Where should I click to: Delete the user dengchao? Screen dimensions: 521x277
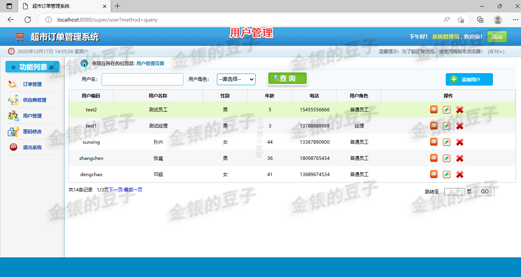pyautogui.click(x=459, y=174)
